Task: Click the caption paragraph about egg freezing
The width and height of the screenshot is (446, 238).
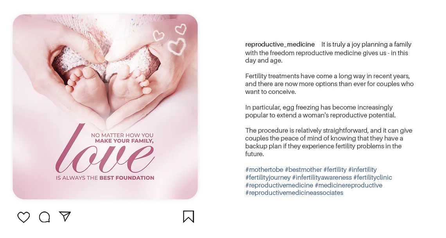Action: [x=320, y=111]
